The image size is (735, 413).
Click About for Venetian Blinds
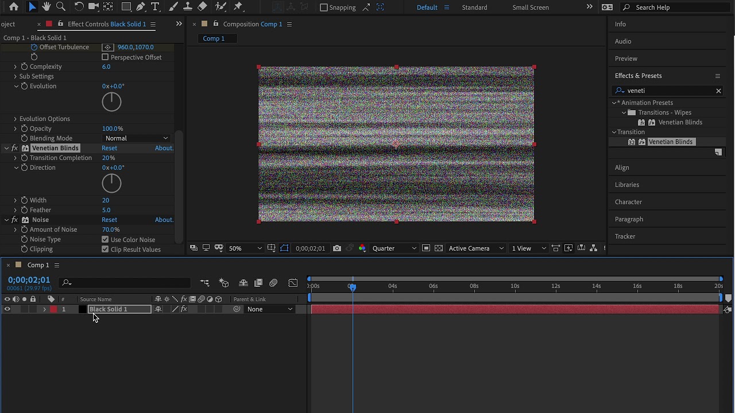pyautogui.click(x=164, y=148)
